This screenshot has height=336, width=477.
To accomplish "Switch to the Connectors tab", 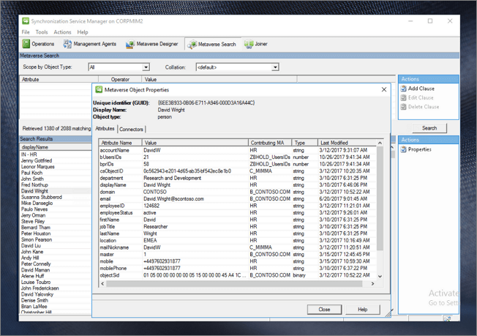I will tap(131, 130).
